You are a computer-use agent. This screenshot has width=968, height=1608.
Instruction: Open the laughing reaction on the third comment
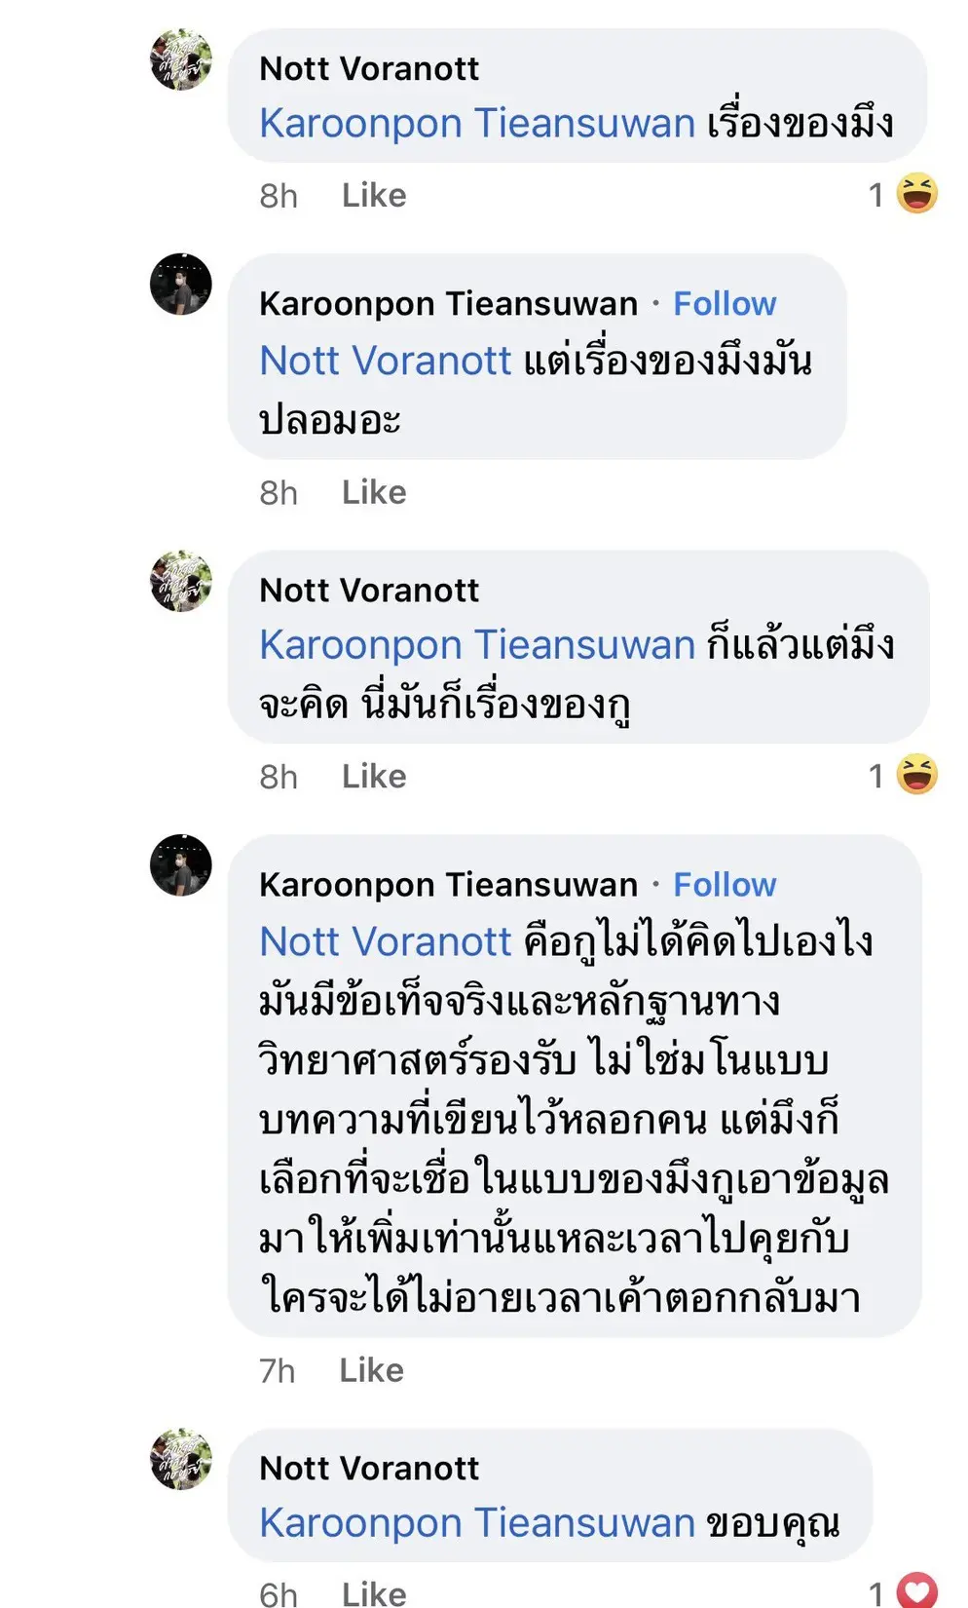(915, 775)
